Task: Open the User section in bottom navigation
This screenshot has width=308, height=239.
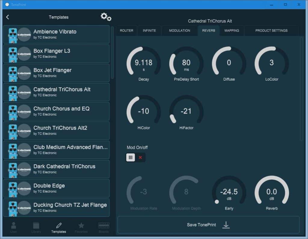Action: pyautogui.click(x=14, y=227)
